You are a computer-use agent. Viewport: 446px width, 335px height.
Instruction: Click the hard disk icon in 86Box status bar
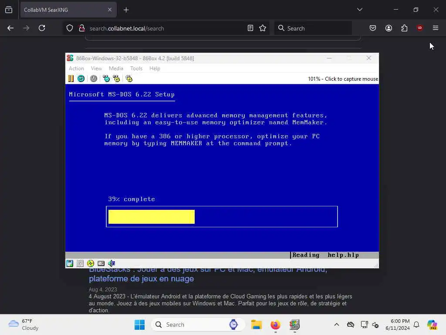click(x=101, y=263)
